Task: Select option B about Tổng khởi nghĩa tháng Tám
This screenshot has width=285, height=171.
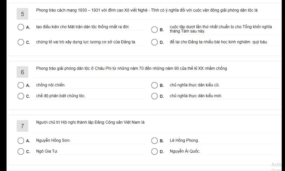Action: point(154,30)
